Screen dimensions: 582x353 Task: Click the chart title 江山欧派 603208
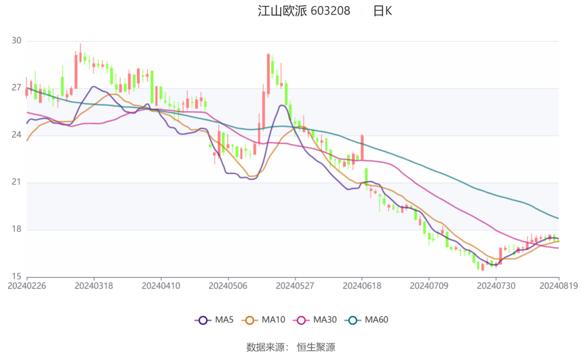(x=304, y=11)
